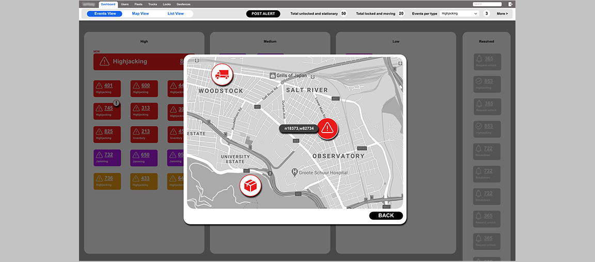Click the Grills of Japan shop pin
The image size is (595, 262).
click(272, 75)
